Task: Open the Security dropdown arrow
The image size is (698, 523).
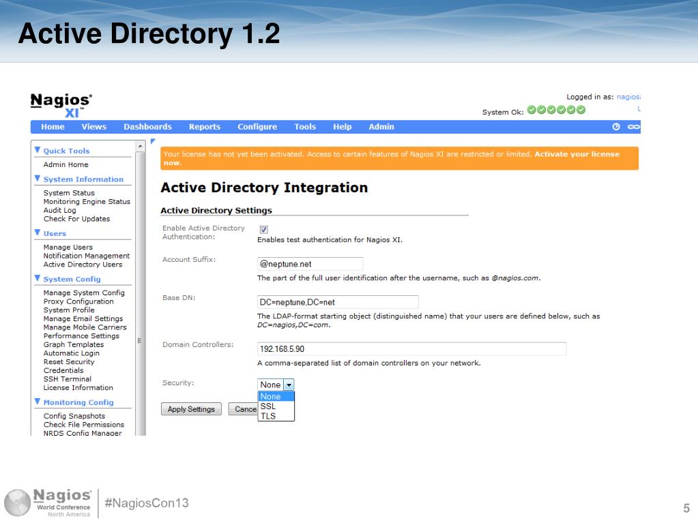Action: click(x=289, y=385)
